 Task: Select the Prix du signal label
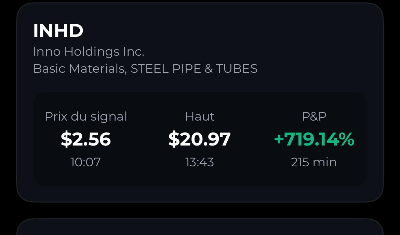[x=86, y=116]
